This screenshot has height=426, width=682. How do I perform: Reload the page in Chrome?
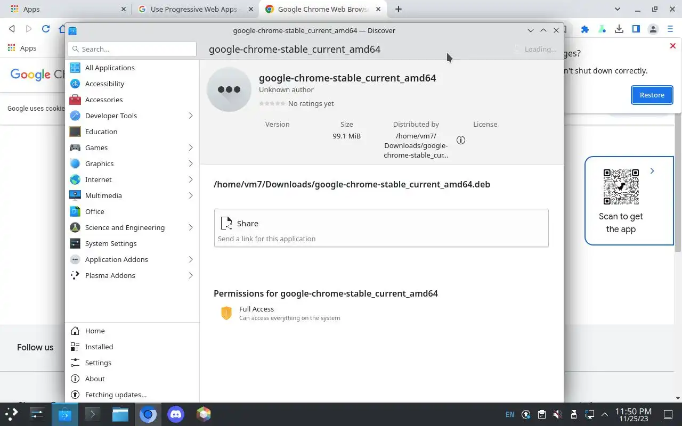46,29
